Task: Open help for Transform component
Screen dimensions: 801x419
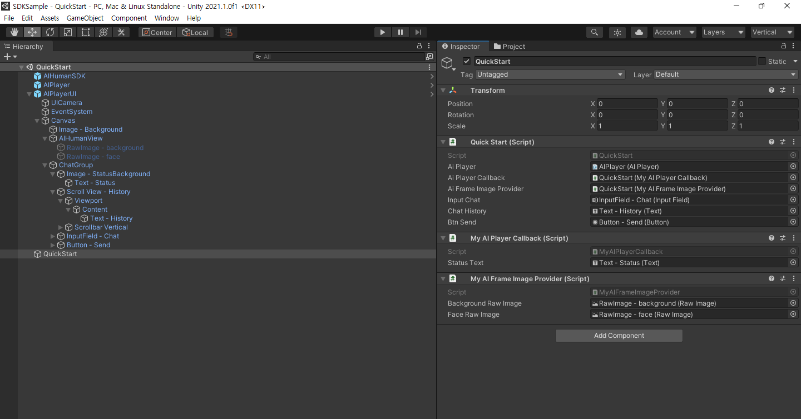Action: 772,90
